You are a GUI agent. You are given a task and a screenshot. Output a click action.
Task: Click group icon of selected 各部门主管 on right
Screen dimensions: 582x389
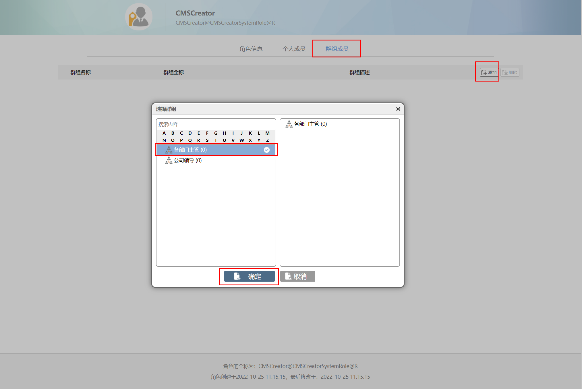289,124
